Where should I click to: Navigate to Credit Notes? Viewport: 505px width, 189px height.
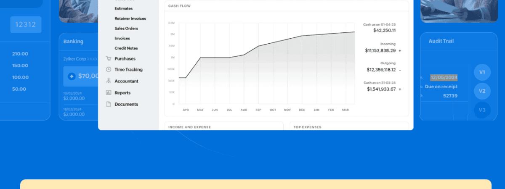[126, 48]
